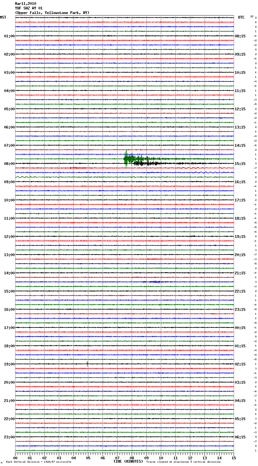
Task: Click minute tick label 08 on the axis
Action: (132, 458)
